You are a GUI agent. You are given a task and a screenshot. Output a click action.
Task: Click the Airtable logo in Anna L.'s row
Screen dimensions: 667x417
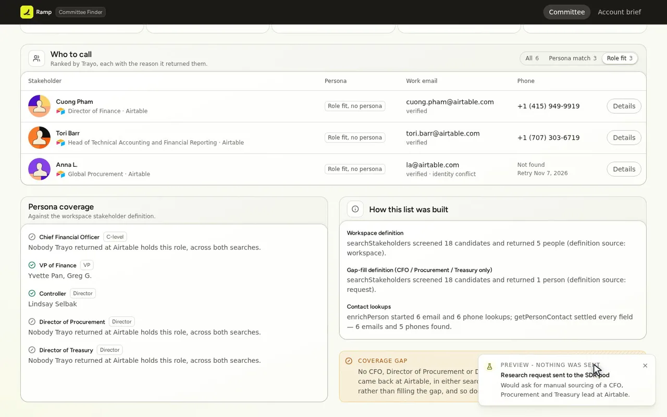click(60, 174)
